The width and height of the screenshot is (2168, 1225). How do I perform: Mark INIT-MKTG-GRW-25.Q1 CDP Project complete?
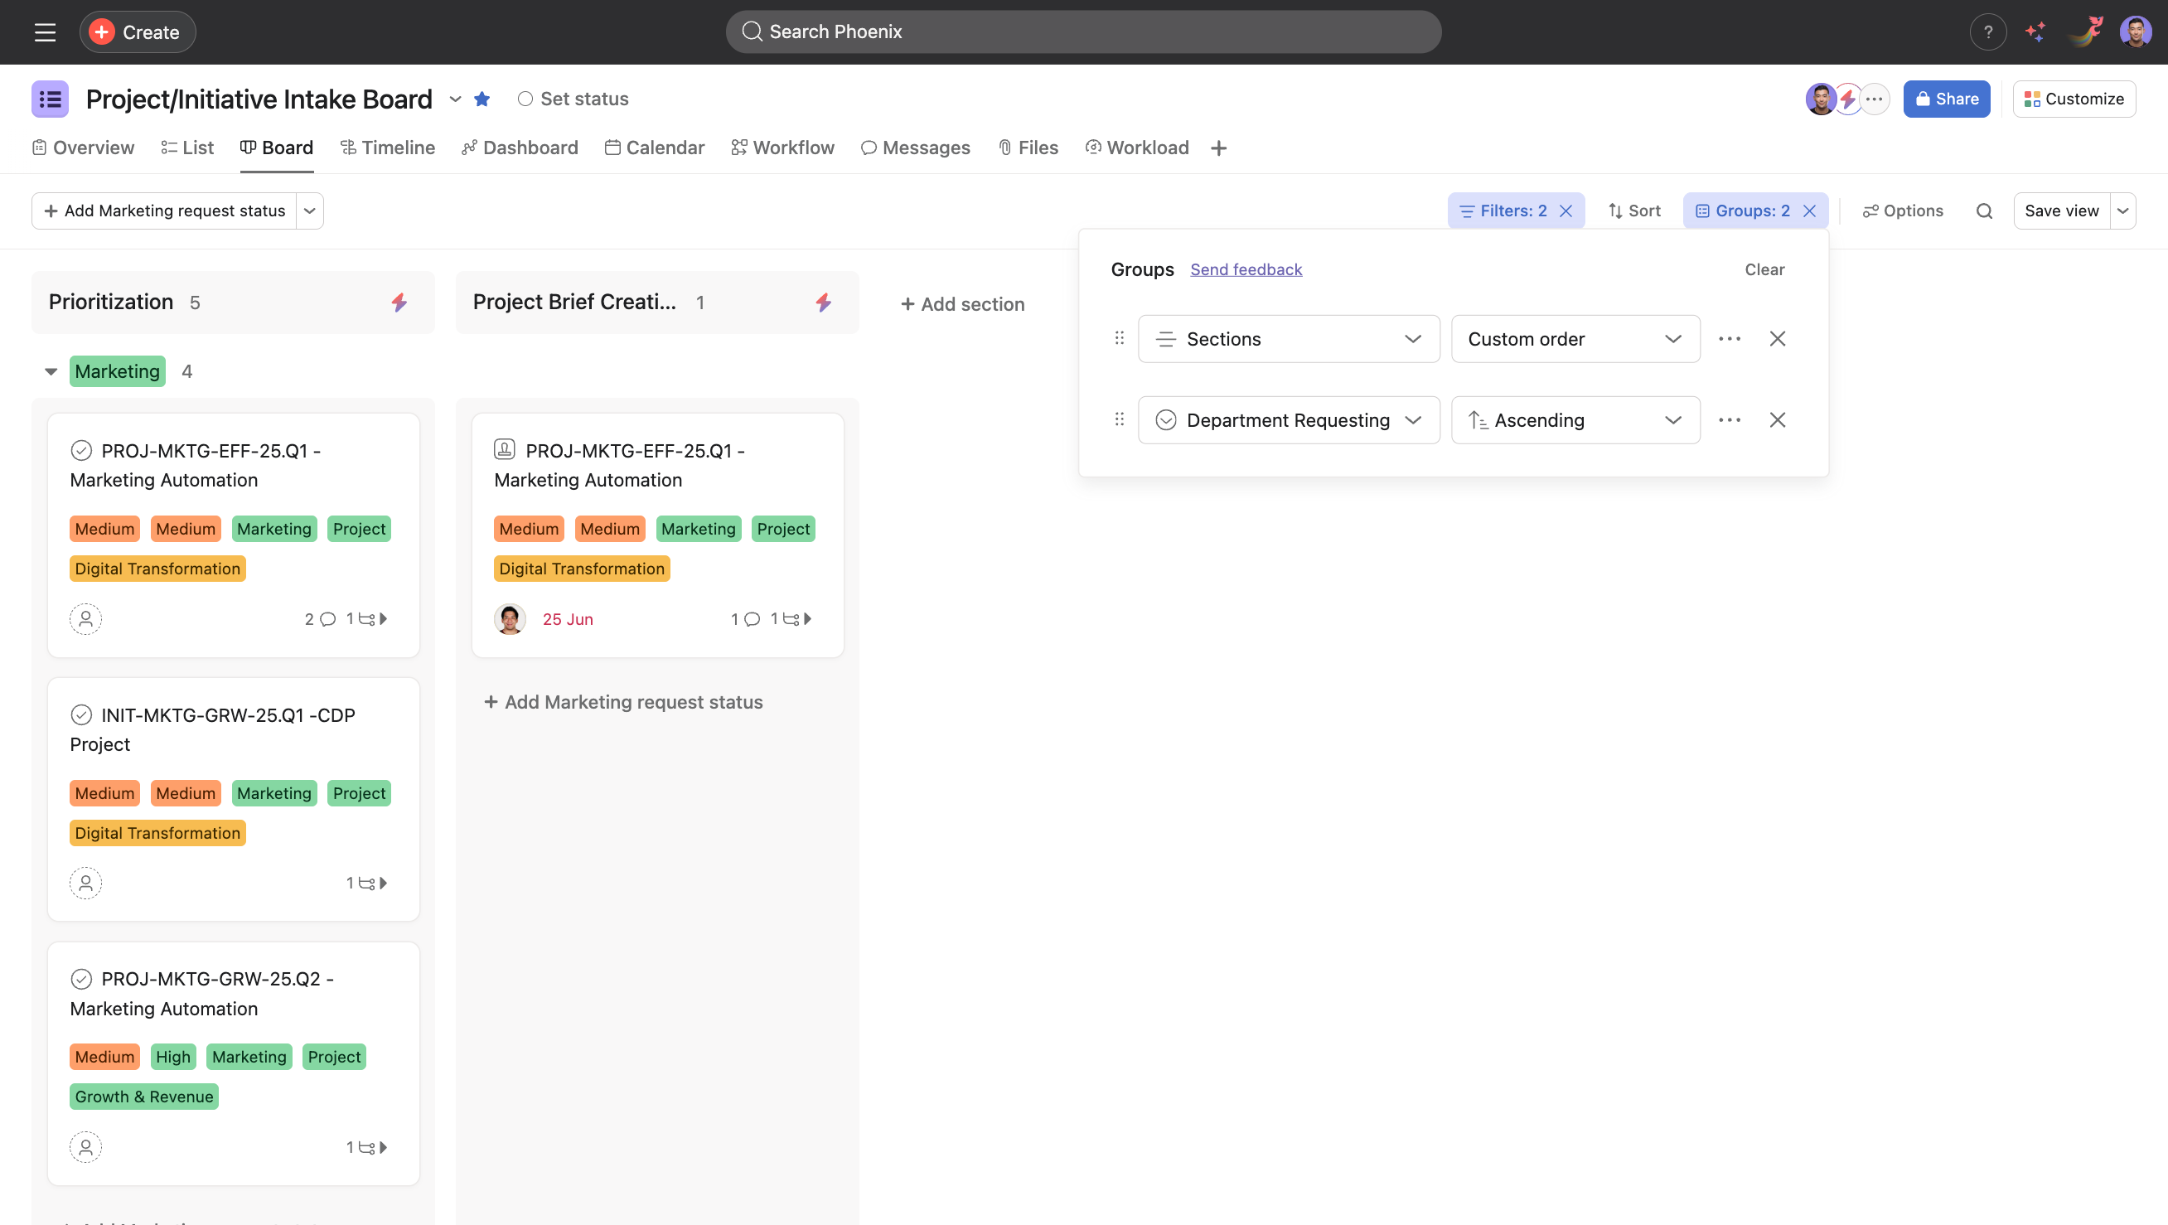tap(82, 714)
